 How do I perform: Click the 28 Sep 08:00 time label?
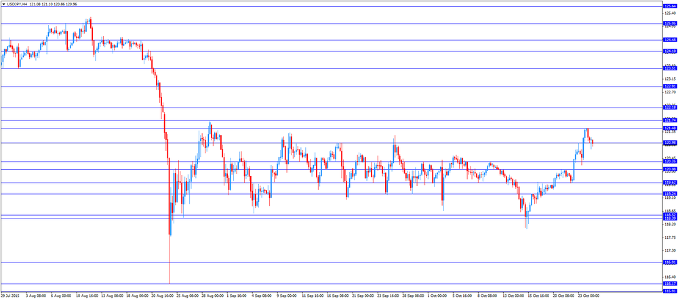tap(414, 296)
